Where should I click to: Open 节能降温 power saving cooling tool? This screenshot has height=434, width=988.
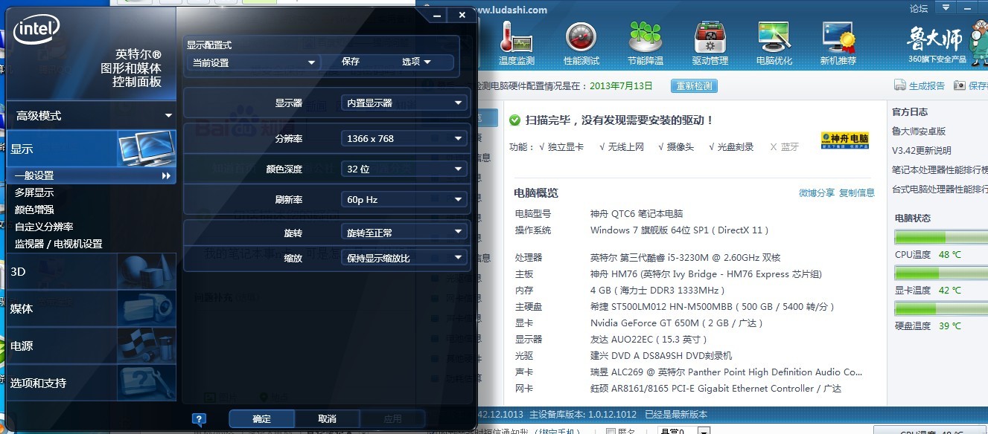tap(646, 41)
